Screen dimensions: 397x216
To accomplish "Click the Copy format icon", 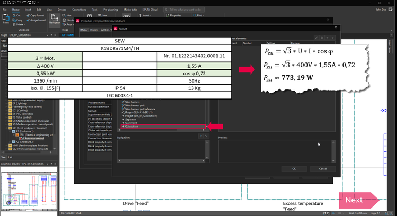I will pyautogui.click(x=27, y=15).
